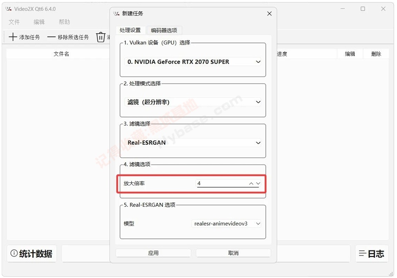This screenshot has height=278, width=397.
Task: Open the Vulkan GPU device dropdown
Action: [x=193, y=62]
